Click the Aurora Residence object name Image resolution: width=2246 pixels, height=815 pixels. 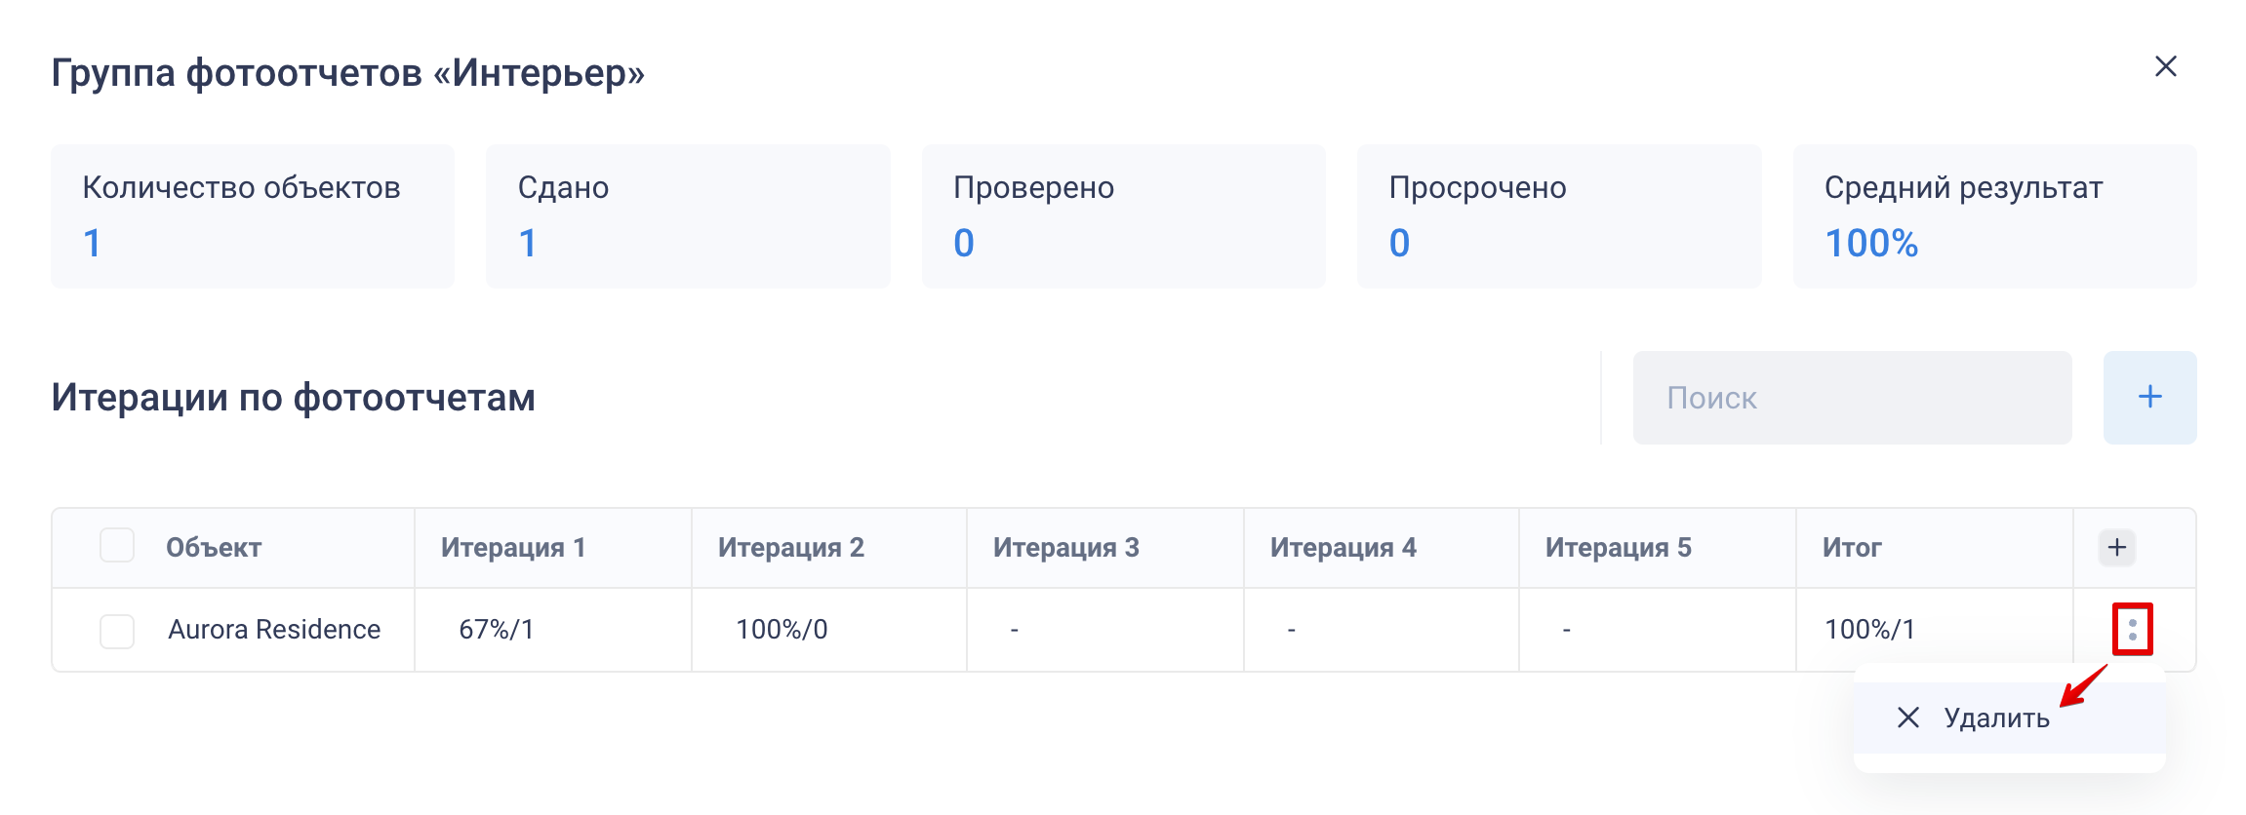tap(273, 630)
